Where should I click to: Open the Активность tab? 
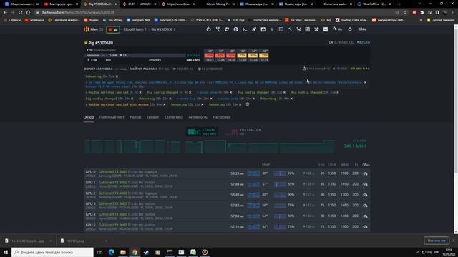198,117
